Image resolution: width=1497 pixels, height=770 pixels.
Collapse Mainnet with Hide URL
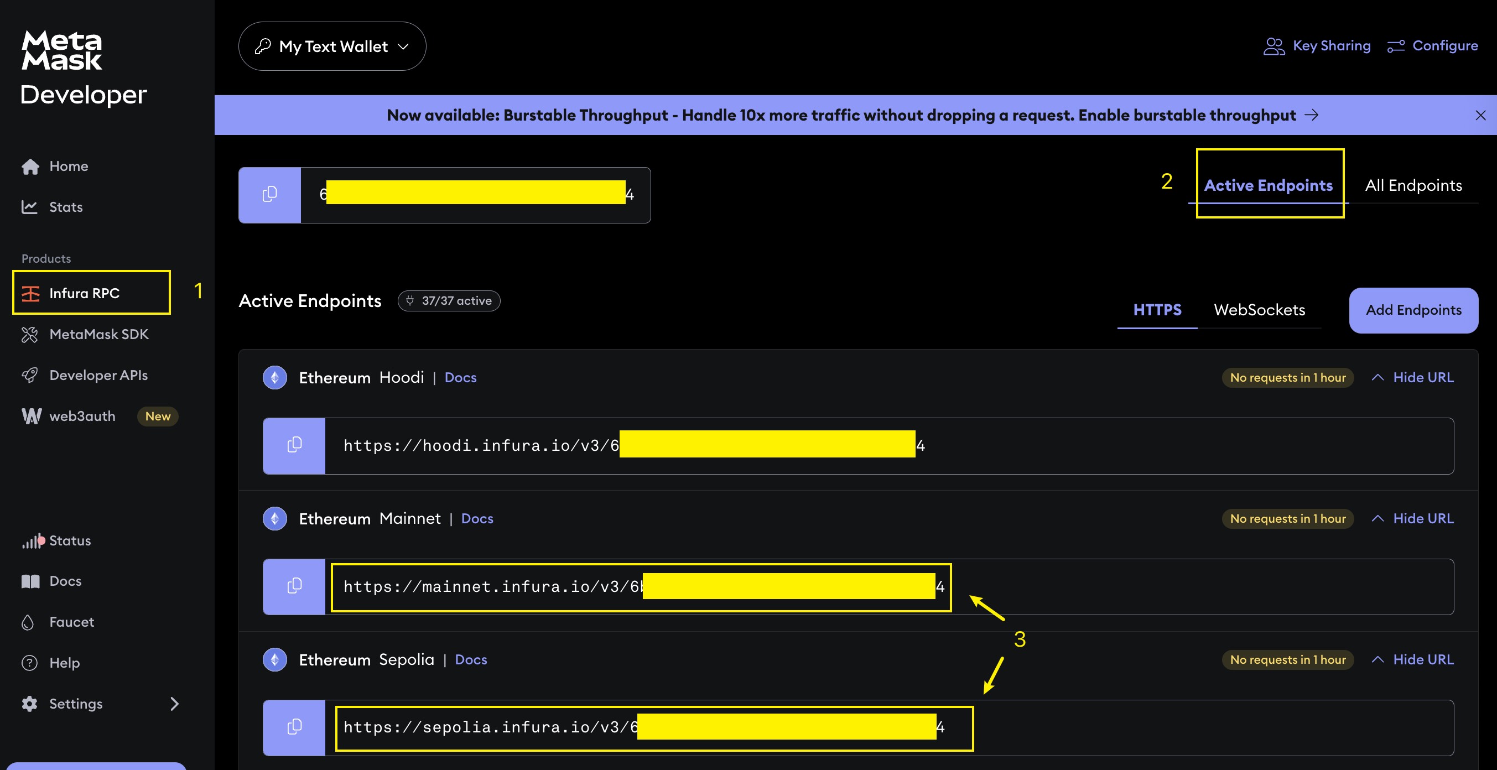click(1413, 518)
